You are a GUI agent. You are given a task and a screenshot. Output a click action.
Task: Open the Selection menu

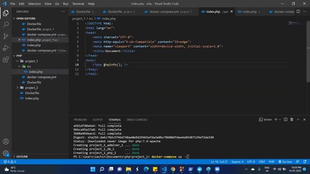pyautogui.click(x=34, y=4)
